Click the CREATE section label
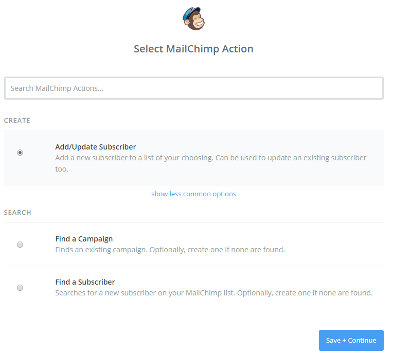The width and height of the screenshot is (393, 355). pos(17,120)
